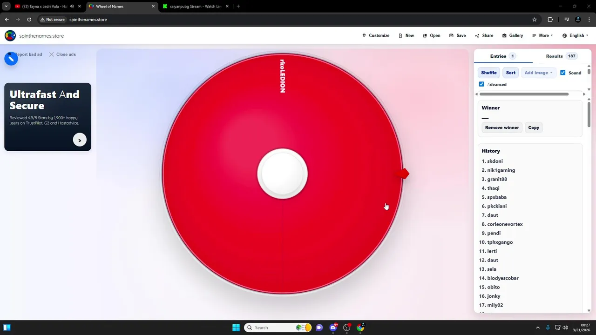The height and width of the screenshot is (335, 596).
Task: Sort the wheel entries
Action: tap(511, 73)
